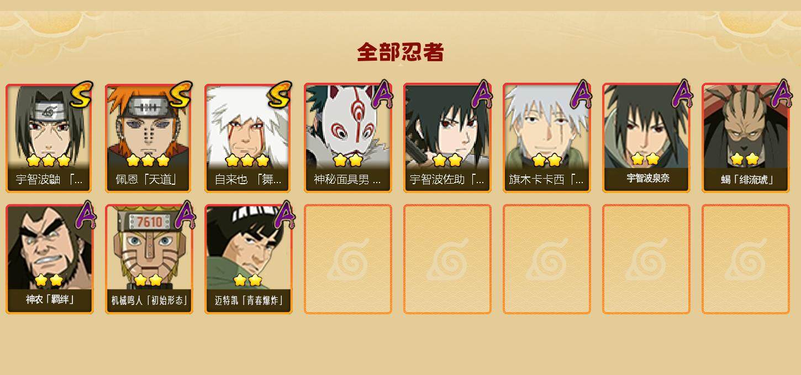The image size is (801, 375).
Task: Click the S rank badge on 宇智波鼬
Action: 81,95
